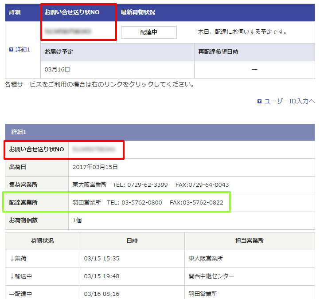Viewport: 320px width, 299px height.
Task: Click the お問い合せ送り状NO label in 詳細1 table
Action: click(36, 149)
